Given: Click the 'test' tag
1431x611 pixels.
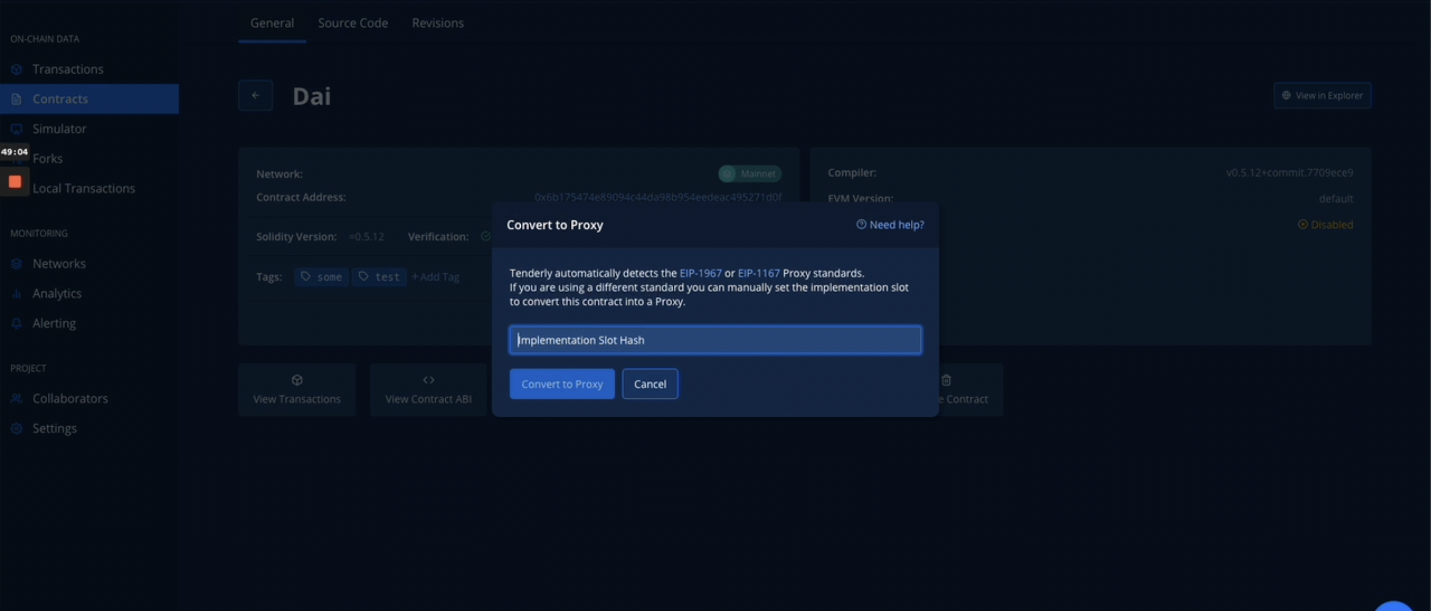Looking at the screenshot, I should 380,277.
